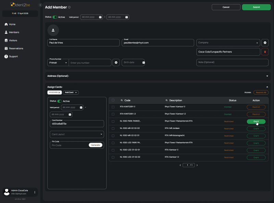Click the plus icon next to Company dropdown
Screen dimensions: 274x203
[264, 43]
